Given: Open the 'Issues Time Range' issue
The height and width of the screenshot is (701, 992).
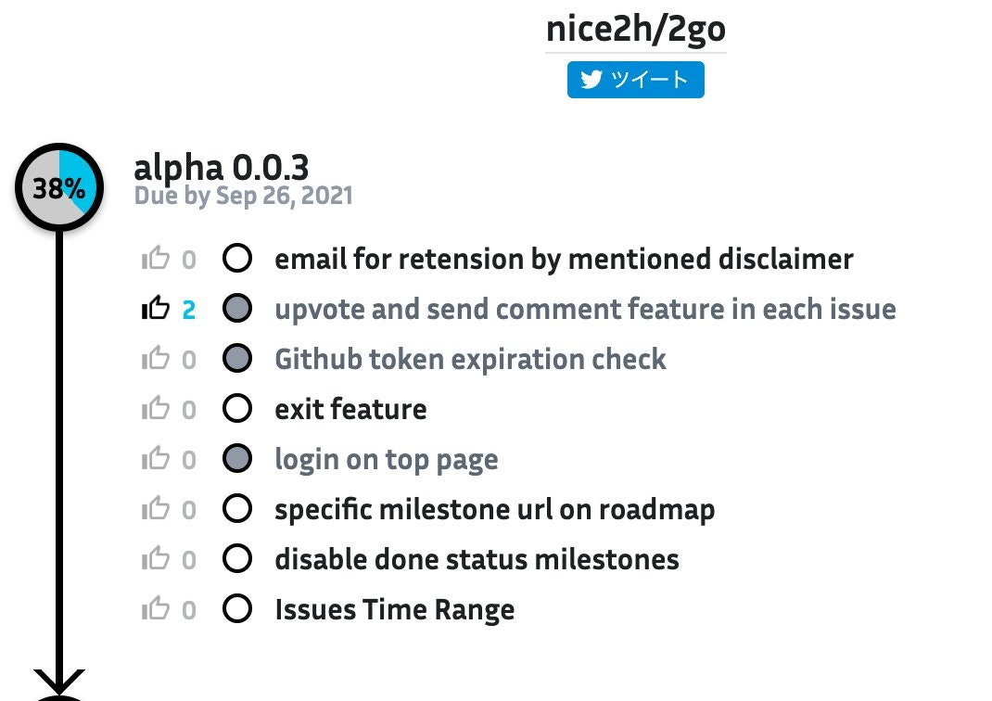Looking at the screenshot, I should click(x=395, y=609).
